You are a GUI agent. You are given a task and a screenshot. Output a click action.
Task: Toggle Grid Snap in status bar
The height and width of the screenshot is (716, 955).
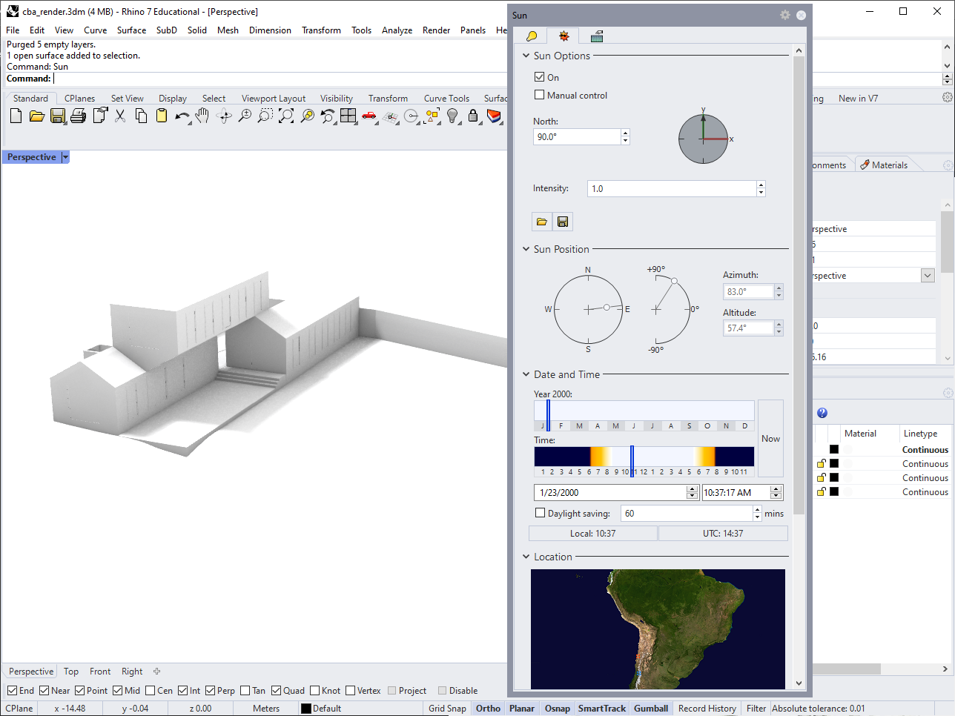click(447, 709)
